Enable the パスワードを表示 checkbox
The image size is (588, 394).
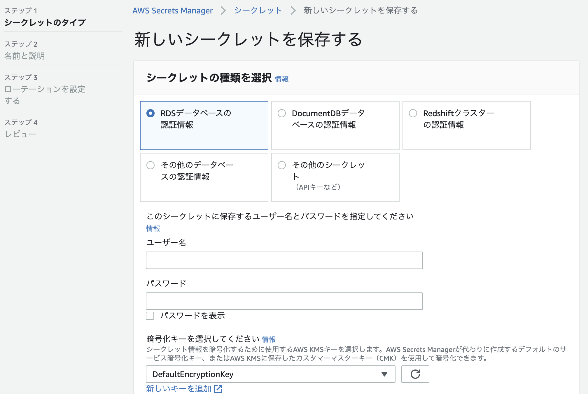click(x=150, y=316)
